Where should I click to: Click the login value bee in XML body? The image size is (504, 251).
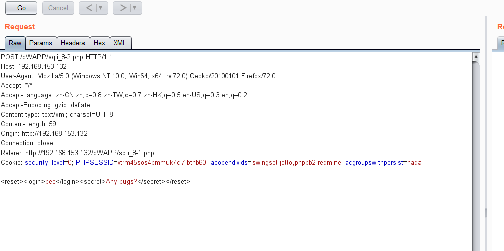tap(51, 182)
